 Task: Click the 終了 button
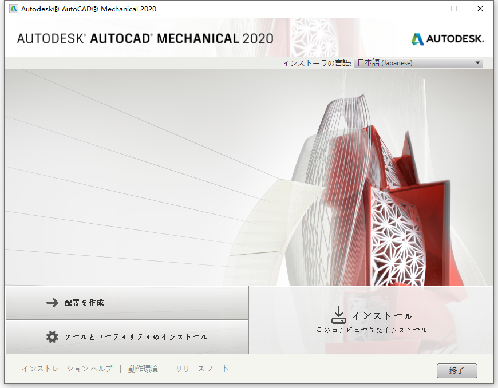457,370
